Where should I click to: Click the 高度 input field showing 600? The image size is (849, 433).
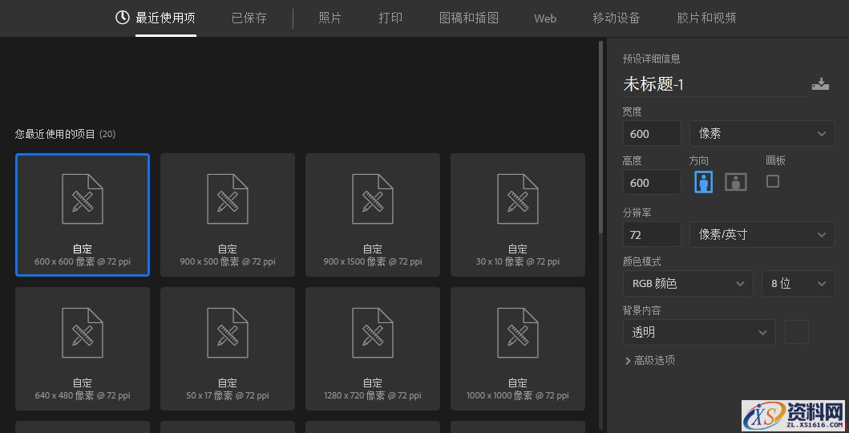click(x=652, y=182)
